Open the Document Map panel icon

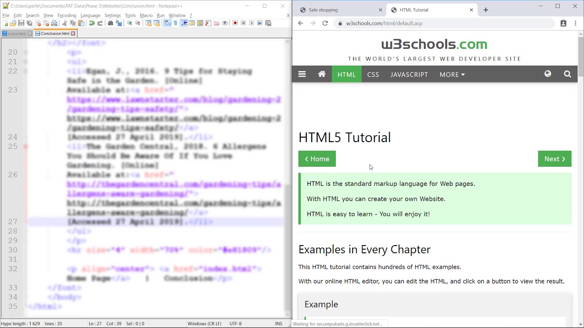(200, 23)
